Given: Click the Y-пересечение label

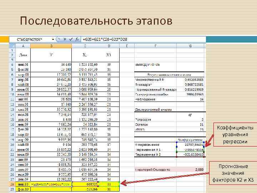Looking at the screenshot, I should click(155, 145).
